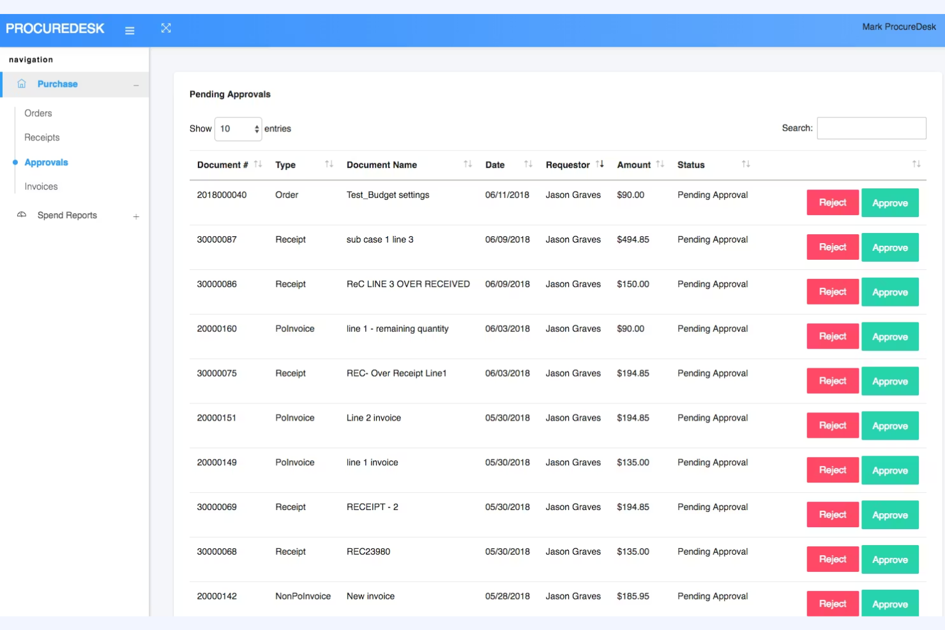This screenshot has width=945, height=630.
Task: Expand the Spend Reports section
Action: [136, 216]
